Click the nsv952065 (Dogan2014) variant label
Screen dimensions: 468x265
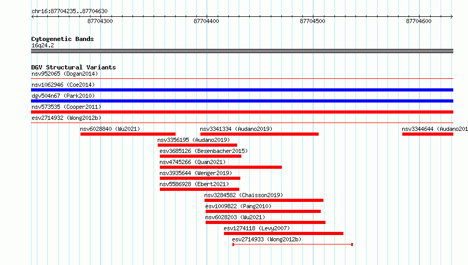[x=65, y=74]
